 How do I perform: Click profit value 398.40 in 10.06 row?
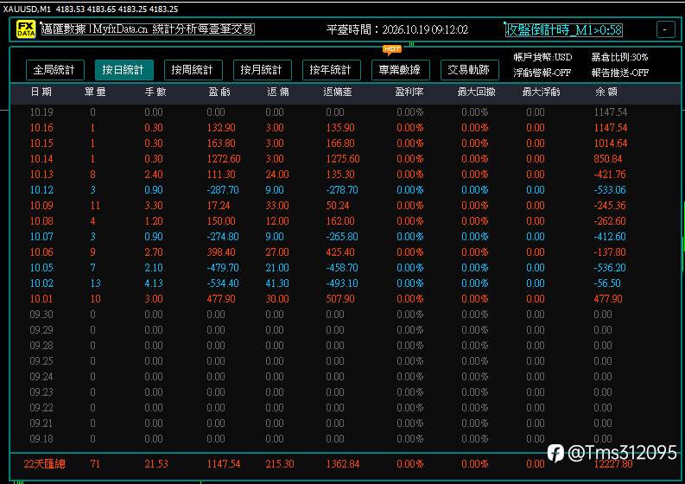[x=221, y=252]
